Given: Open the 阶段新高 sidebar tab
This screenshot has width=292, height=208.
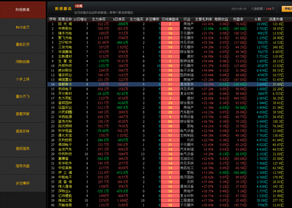Looking at the screenshot, I should 23,10.
